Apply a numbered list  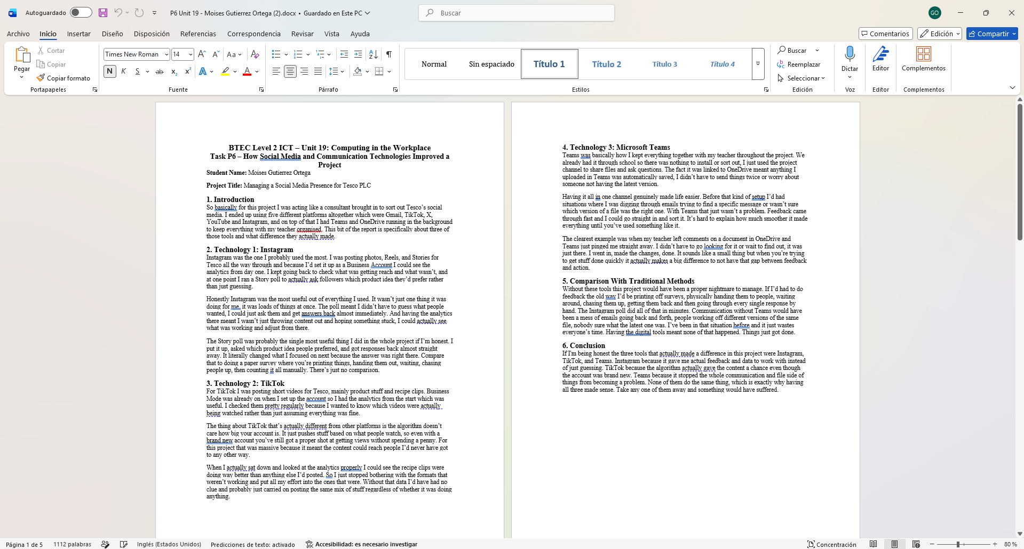pos(298,54)
